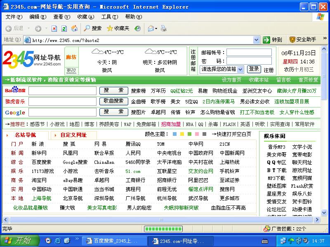Open Internet Explorer quick launch icon

[x=58, y=241]
